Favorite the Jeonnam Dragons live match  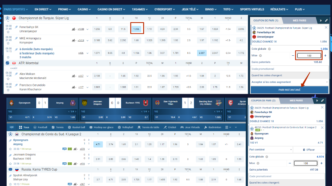click(x=10, y=164)
